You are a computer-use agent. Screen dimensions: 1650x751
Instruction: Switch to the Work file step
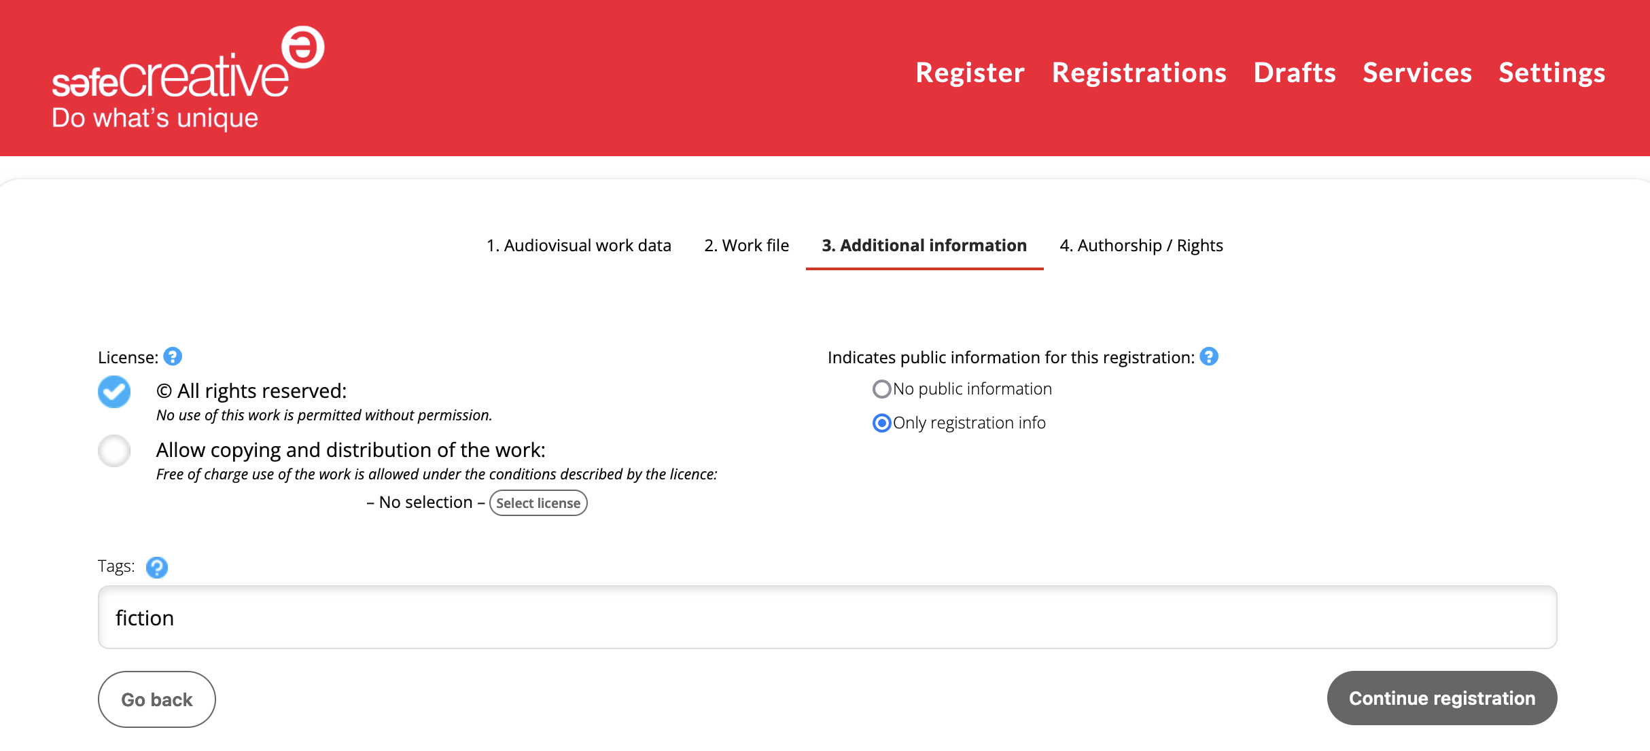pos(746,245)
